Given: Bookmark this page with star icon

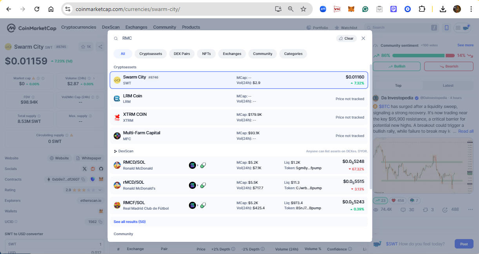Looking at the screenshot, I should (303, 9).
